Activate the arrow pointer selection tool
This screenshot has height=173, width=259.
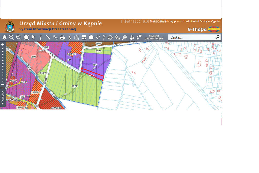point(33,37)
